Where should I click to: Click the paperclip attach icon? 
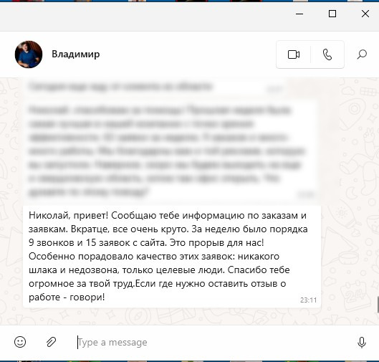(x=52, y=342)
